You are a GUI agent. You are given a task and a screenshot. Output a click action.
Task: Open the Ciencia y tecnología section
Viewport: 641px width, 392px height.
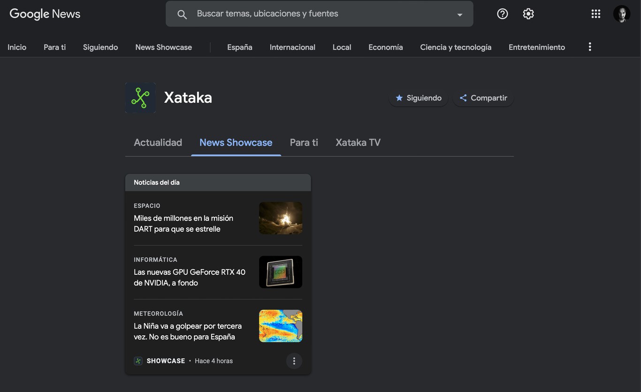[x=456, y=47]
